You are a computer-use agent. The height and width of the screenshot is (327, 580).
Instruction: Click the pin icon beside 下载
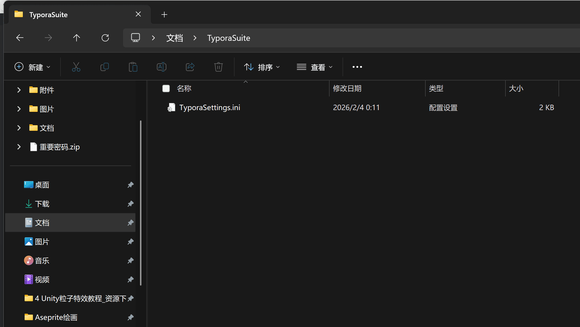(130, 204)
